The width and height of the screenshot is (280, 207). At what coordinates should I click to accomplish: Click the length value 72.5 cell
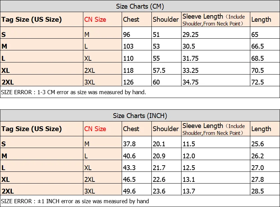coord(258,82)
